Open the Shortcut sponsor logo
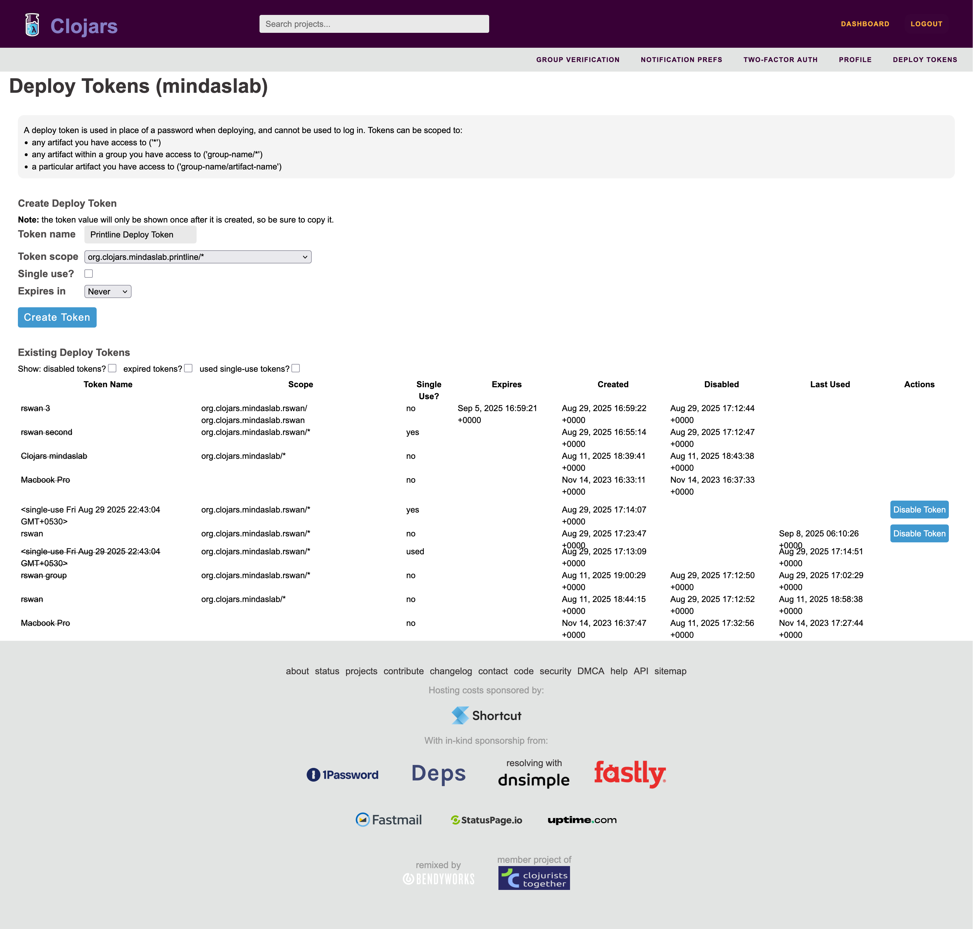The height and width of the screenshot is (929, 973). (486, 716)
